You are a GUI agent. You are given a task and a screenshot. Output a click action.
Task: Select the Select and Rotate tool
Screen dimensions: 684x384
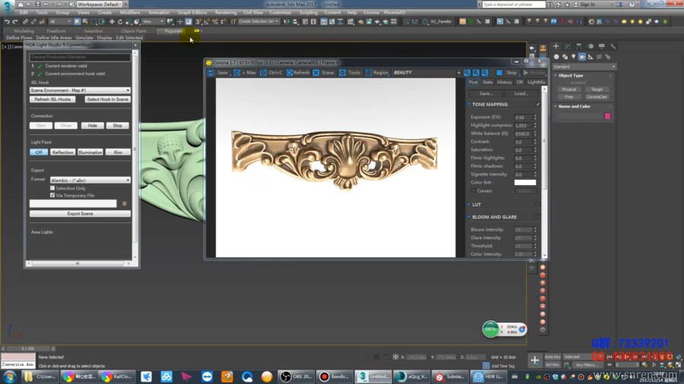(x=120, y=21)
